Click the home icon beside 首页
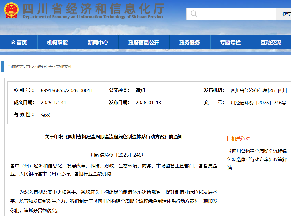This screenshot has width=291, height=216. 13,43
